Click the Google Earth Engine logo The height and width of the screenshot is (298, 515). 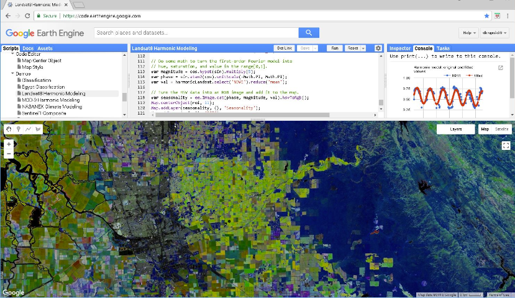pos(45,33)
